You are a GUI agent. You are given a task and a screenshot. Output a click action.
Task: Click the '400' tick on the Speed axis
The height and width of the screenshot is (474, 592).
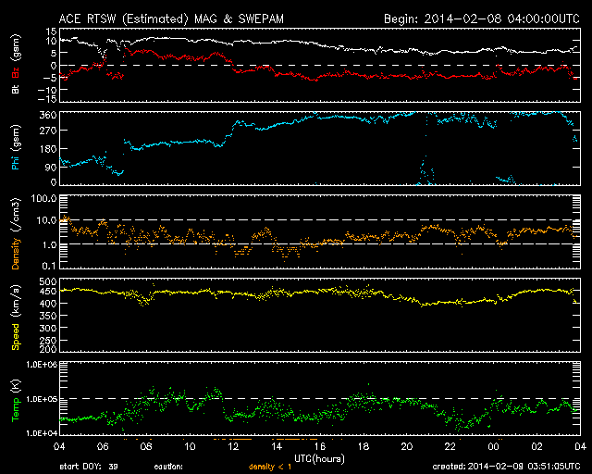point(48,304)
